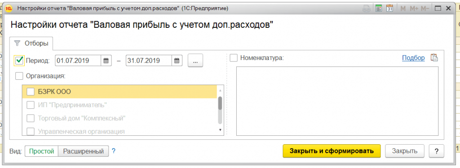This screenshot has width=460, height=168.
Task: Tick the БЗРК ООО checkbox
Action: pyautogui.click(x=31, y=92)
